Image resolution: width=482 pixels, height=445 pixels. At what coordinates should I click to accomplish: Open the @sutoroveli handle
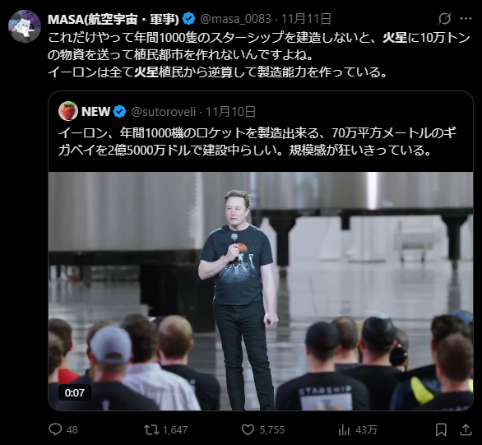point(164,112)
